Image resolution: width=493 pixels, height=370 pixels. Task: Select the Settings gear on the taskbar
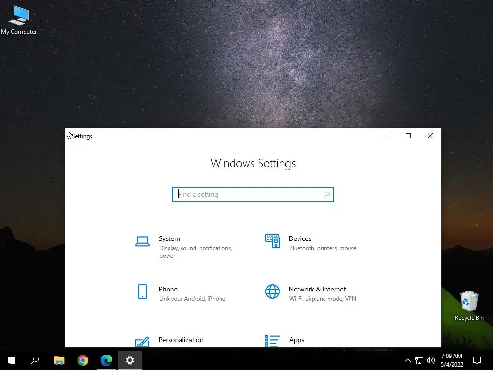pyautogui.click(x=130, y=360)
